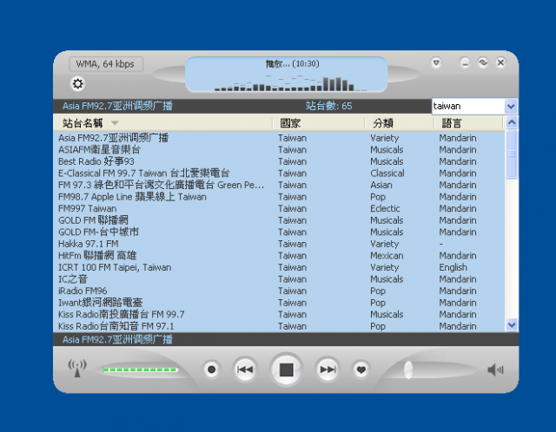The width and height of the screenshot is (556, 432).
Task: Minimize the radio player window
Action: 465,62
